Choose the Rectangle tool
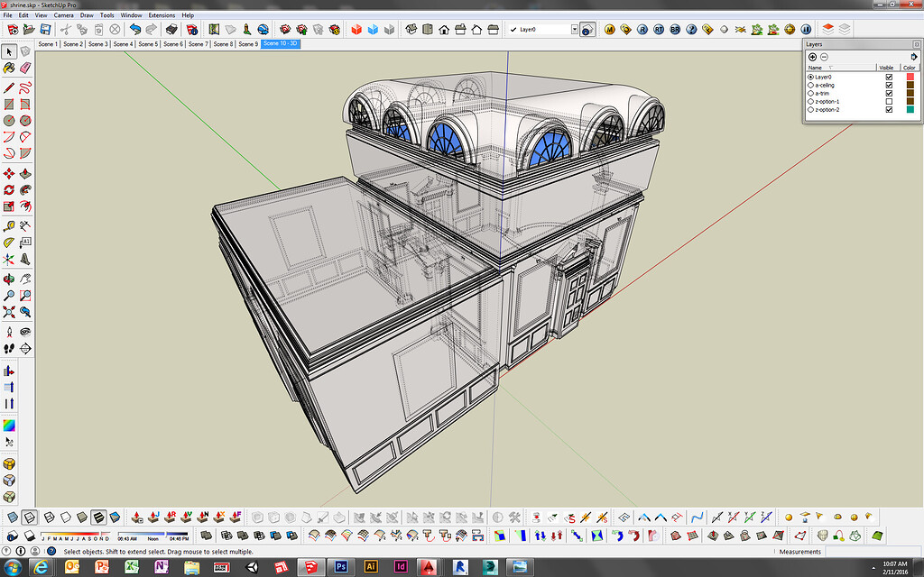 point(10,104)
